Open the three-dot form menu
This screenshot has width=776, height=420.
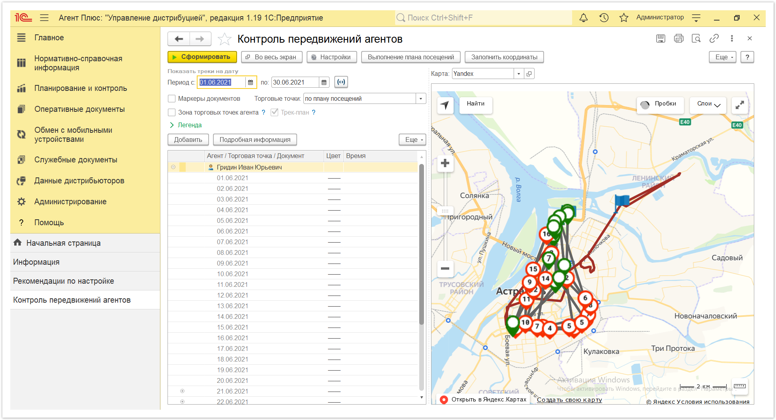click(732, 38)
